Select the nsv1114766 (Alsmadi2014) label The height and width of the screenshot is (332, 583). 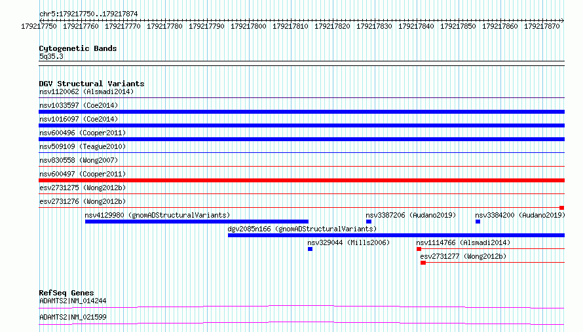[463, 242]
